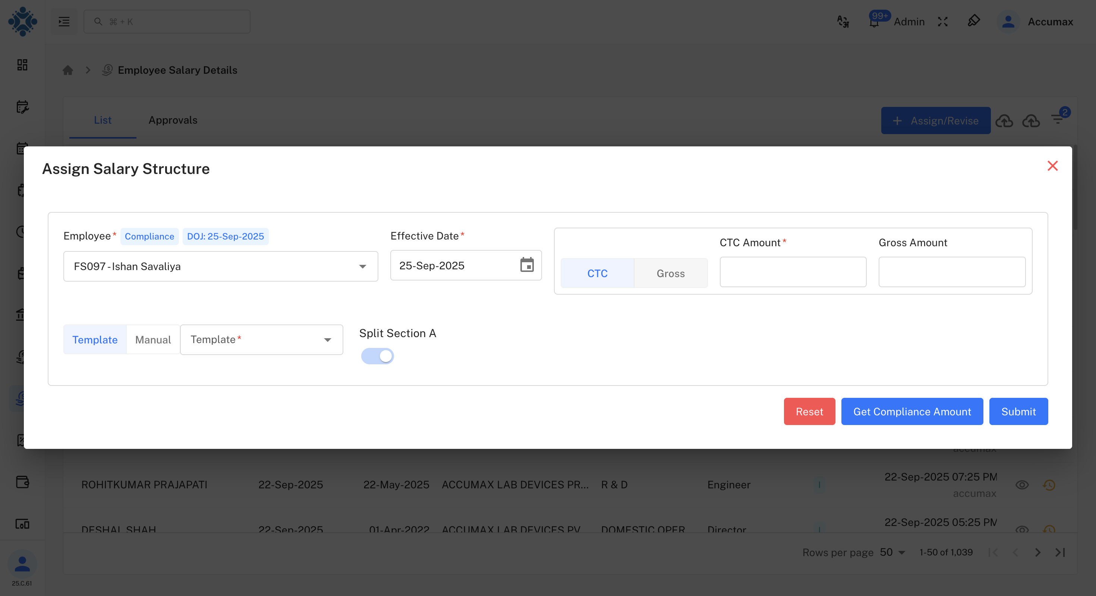The height and width of the screenshot is (596, 1096).
Task: Click the Compliance badge next to Employee
Action: pyautogui.click(x=149, y=237)
